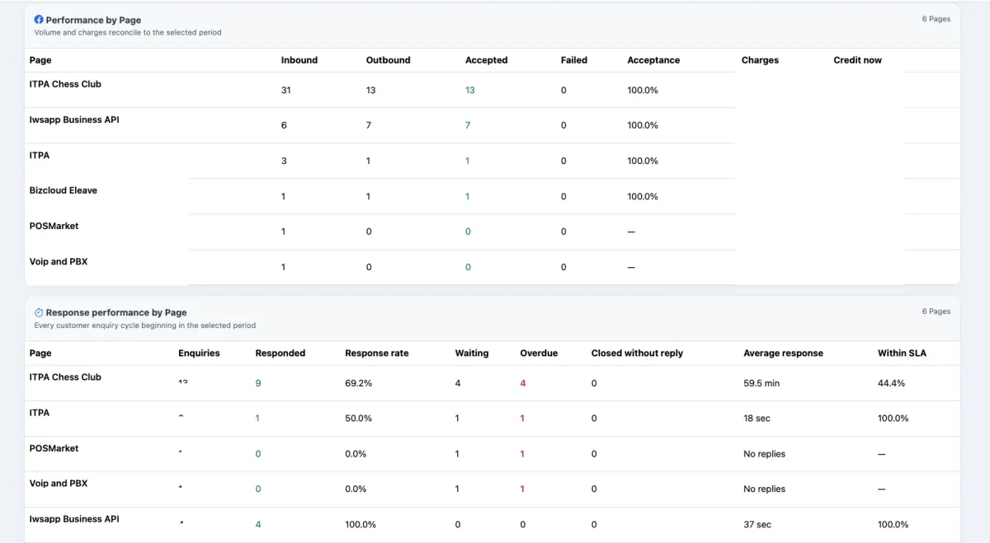
Task: Click the "Within SLA" column header
Action: coord(902,353)
